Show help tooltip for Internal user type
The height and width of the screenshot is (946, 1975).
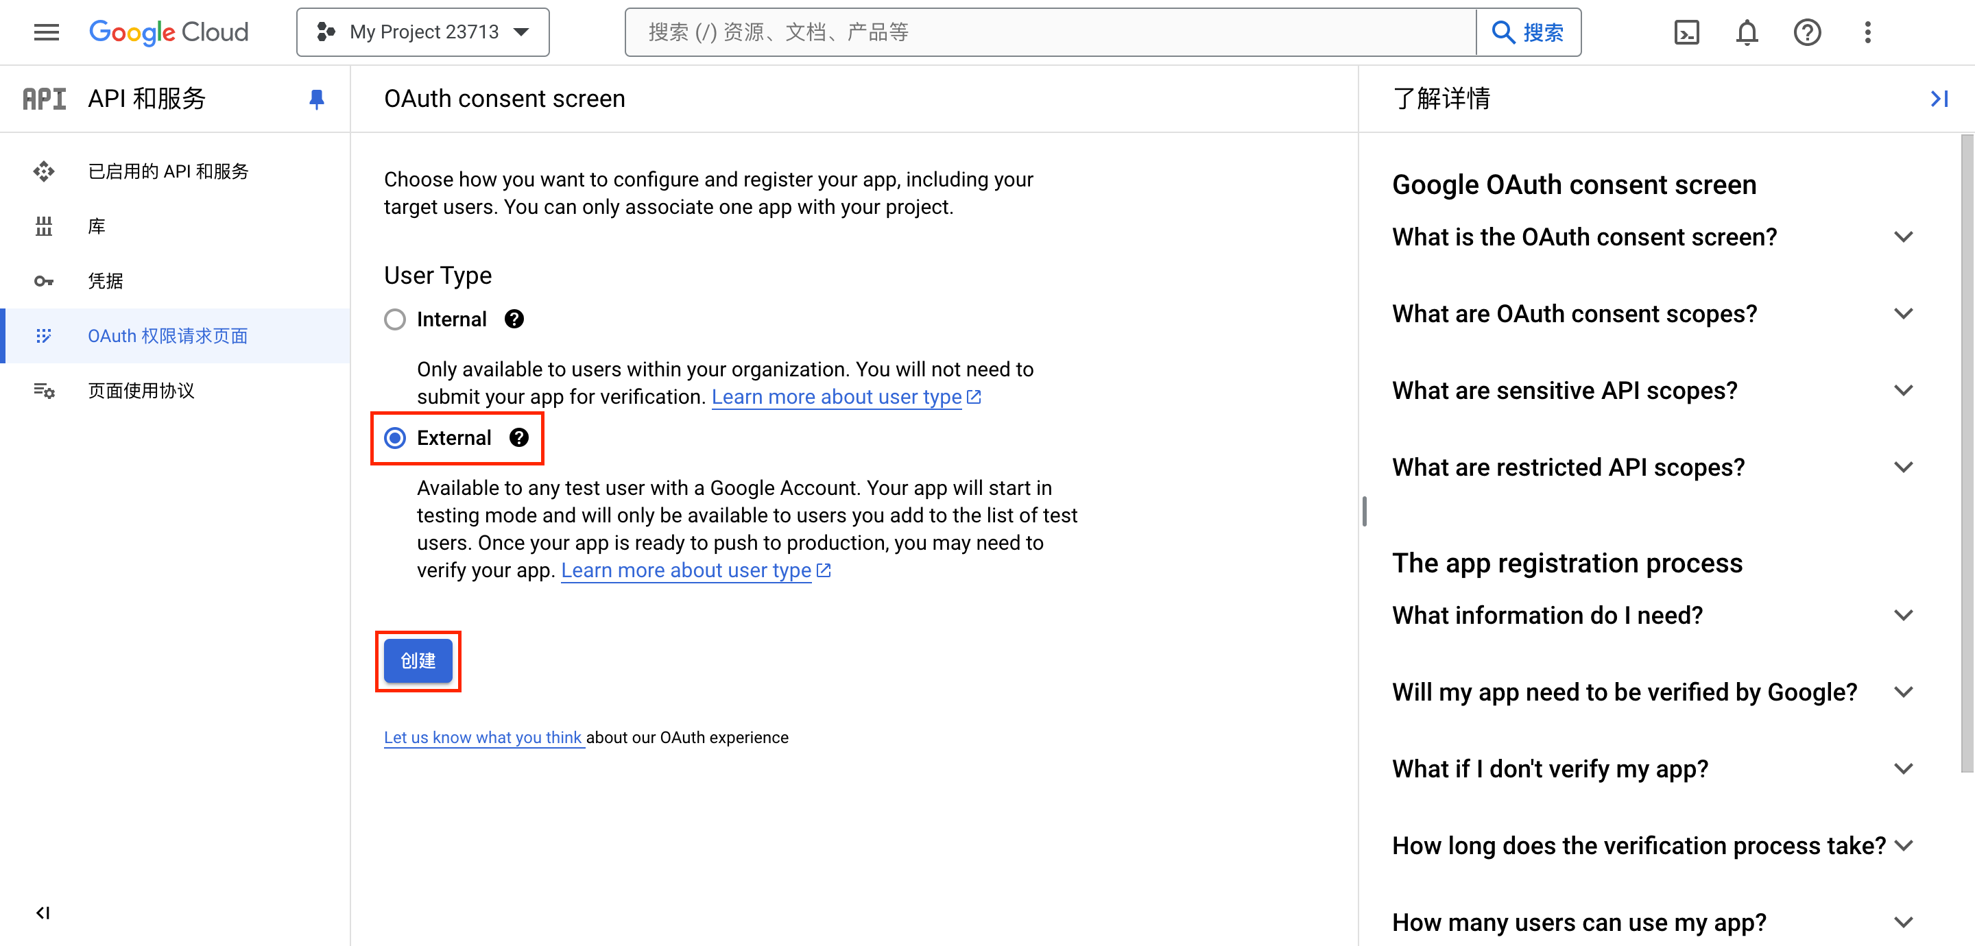tap(514, 319)
